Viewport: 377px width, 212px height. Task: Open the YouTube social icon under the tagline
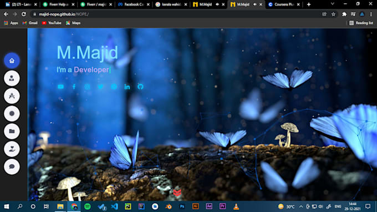(x=60, y=87)
